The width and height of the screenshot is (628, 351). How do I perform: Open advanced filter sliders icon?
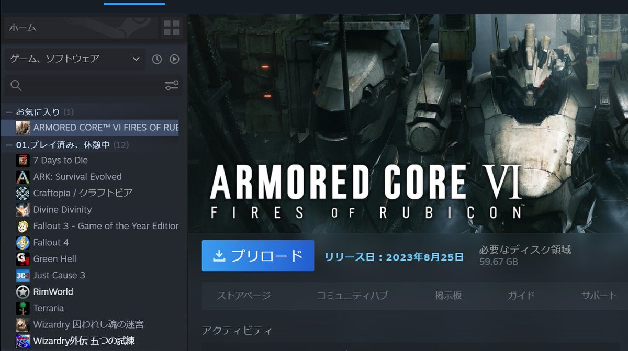coord(172,85)
